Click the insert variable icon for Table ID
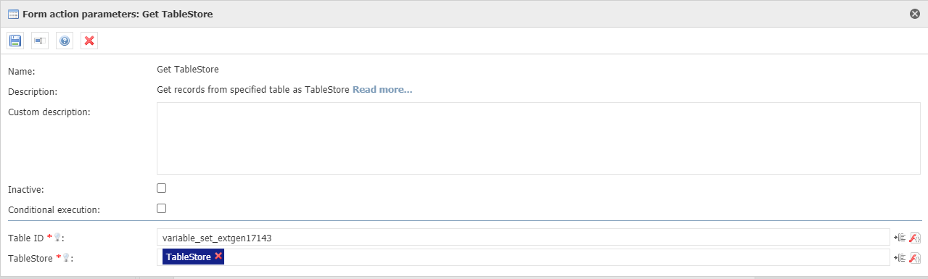 click(900, 237)
